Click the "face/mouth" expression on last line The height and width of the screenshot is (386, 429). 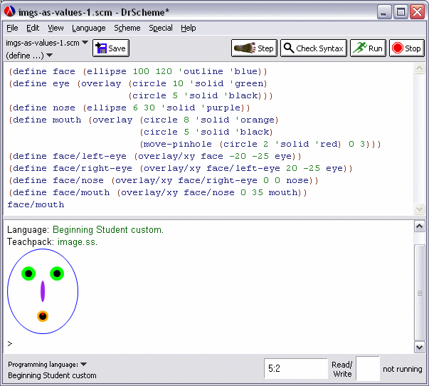(36, 204)
